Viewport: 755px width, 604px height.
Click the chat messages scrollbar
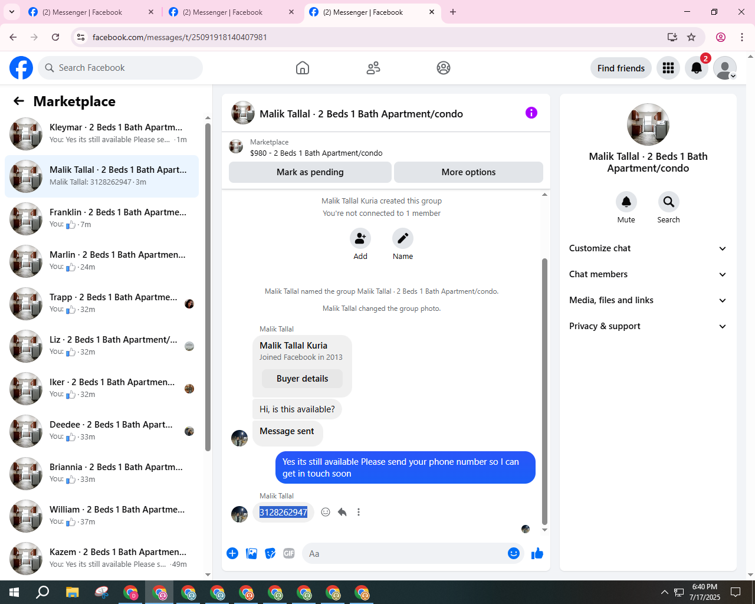coord(544,392)
